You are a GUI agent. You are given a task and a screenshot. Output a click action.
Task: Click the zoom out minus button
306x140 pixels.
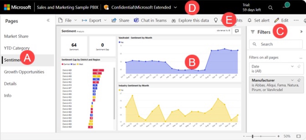(244, 136)
